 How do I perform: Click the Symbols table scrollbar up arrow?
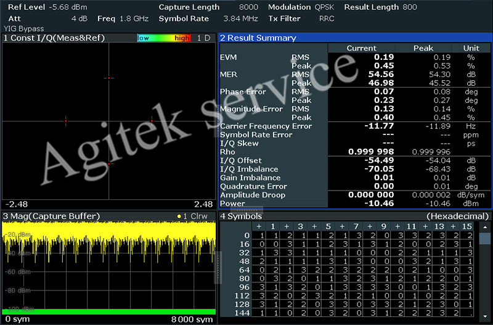click(485, 227)
